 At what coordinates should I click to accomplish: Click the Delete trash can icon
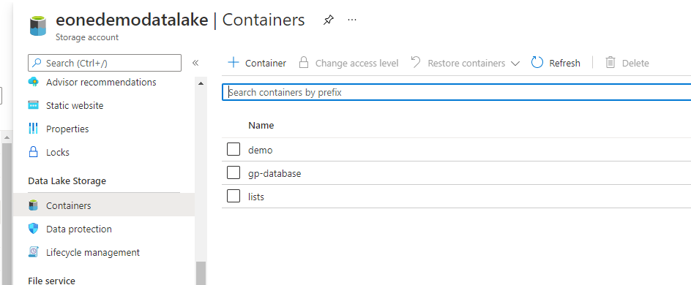(x=610, y=62)
